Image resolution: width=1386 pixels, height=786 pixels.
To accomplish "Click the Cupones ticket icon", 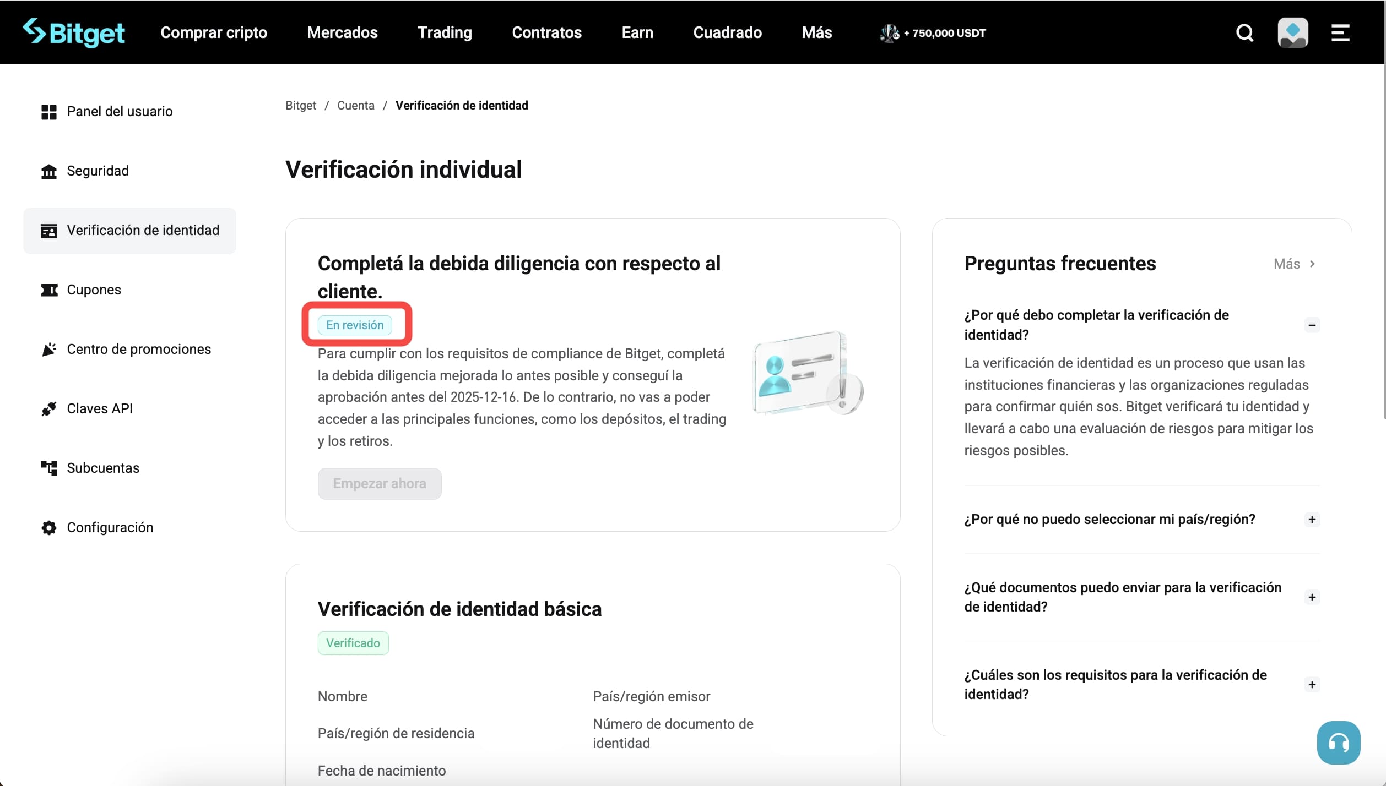I will [x=49, y=290].
